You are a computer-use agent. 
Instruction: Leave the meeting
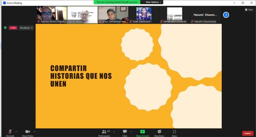[x=247, y=133]
